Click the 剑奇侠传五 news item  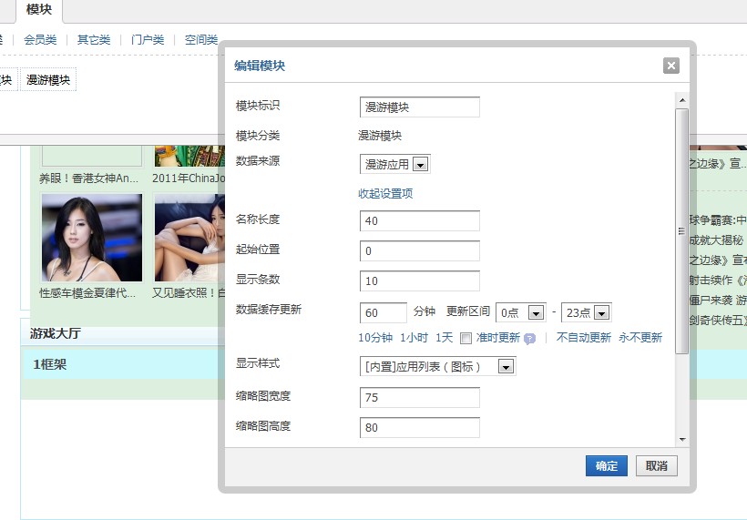point(718,320)
